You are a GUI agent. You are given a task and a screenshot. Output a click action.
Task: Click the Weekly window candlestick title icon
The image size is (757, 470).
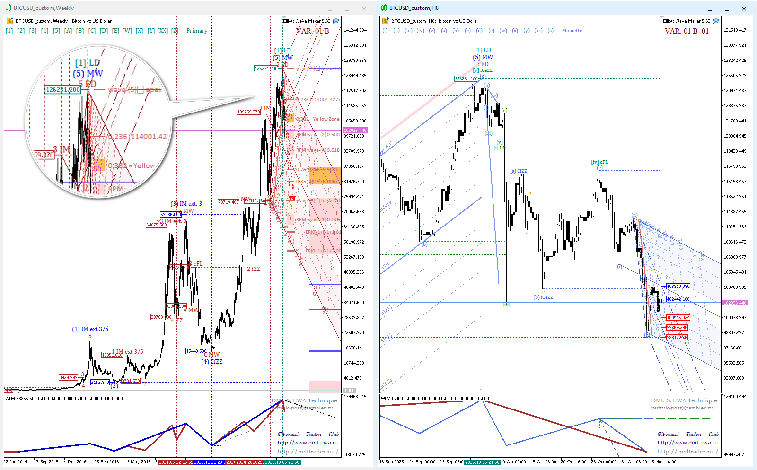8,8
